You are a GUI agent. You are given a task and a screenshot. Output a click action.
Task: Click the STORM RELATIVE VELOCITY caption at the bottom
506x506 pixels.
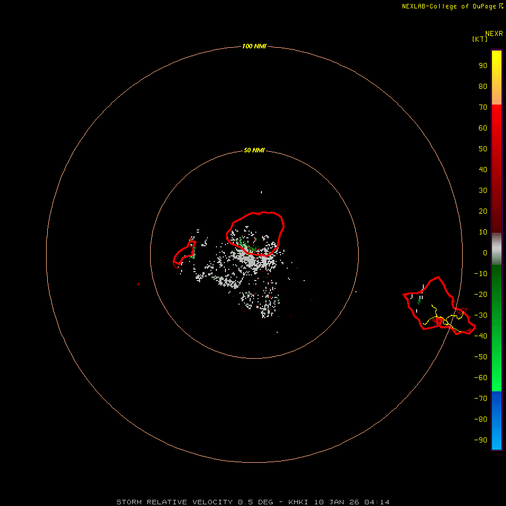click(252, 502)
